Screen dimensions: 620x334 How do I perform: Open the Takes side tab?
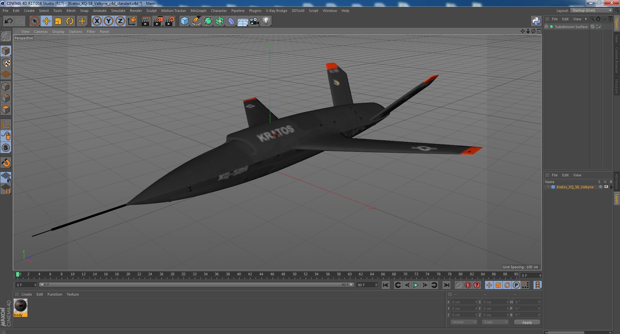616,39
